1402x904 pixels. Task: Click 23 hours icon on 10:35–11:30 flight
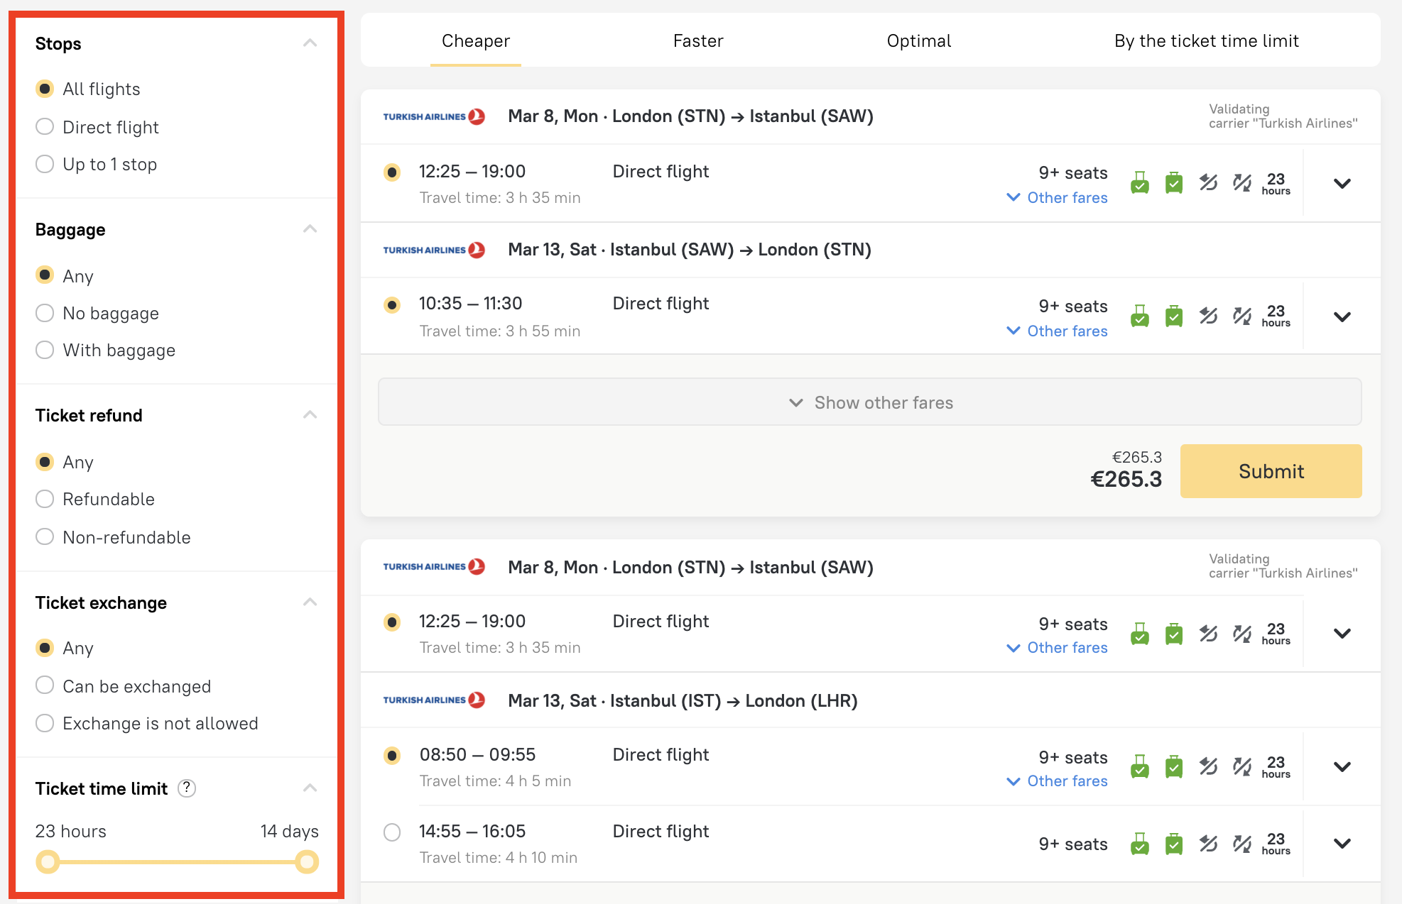tap(1276, 316)
